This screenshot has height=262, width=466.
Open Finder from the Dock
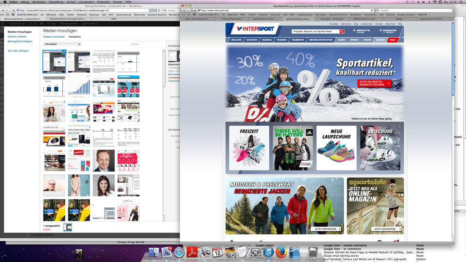(x=154, y=253)
